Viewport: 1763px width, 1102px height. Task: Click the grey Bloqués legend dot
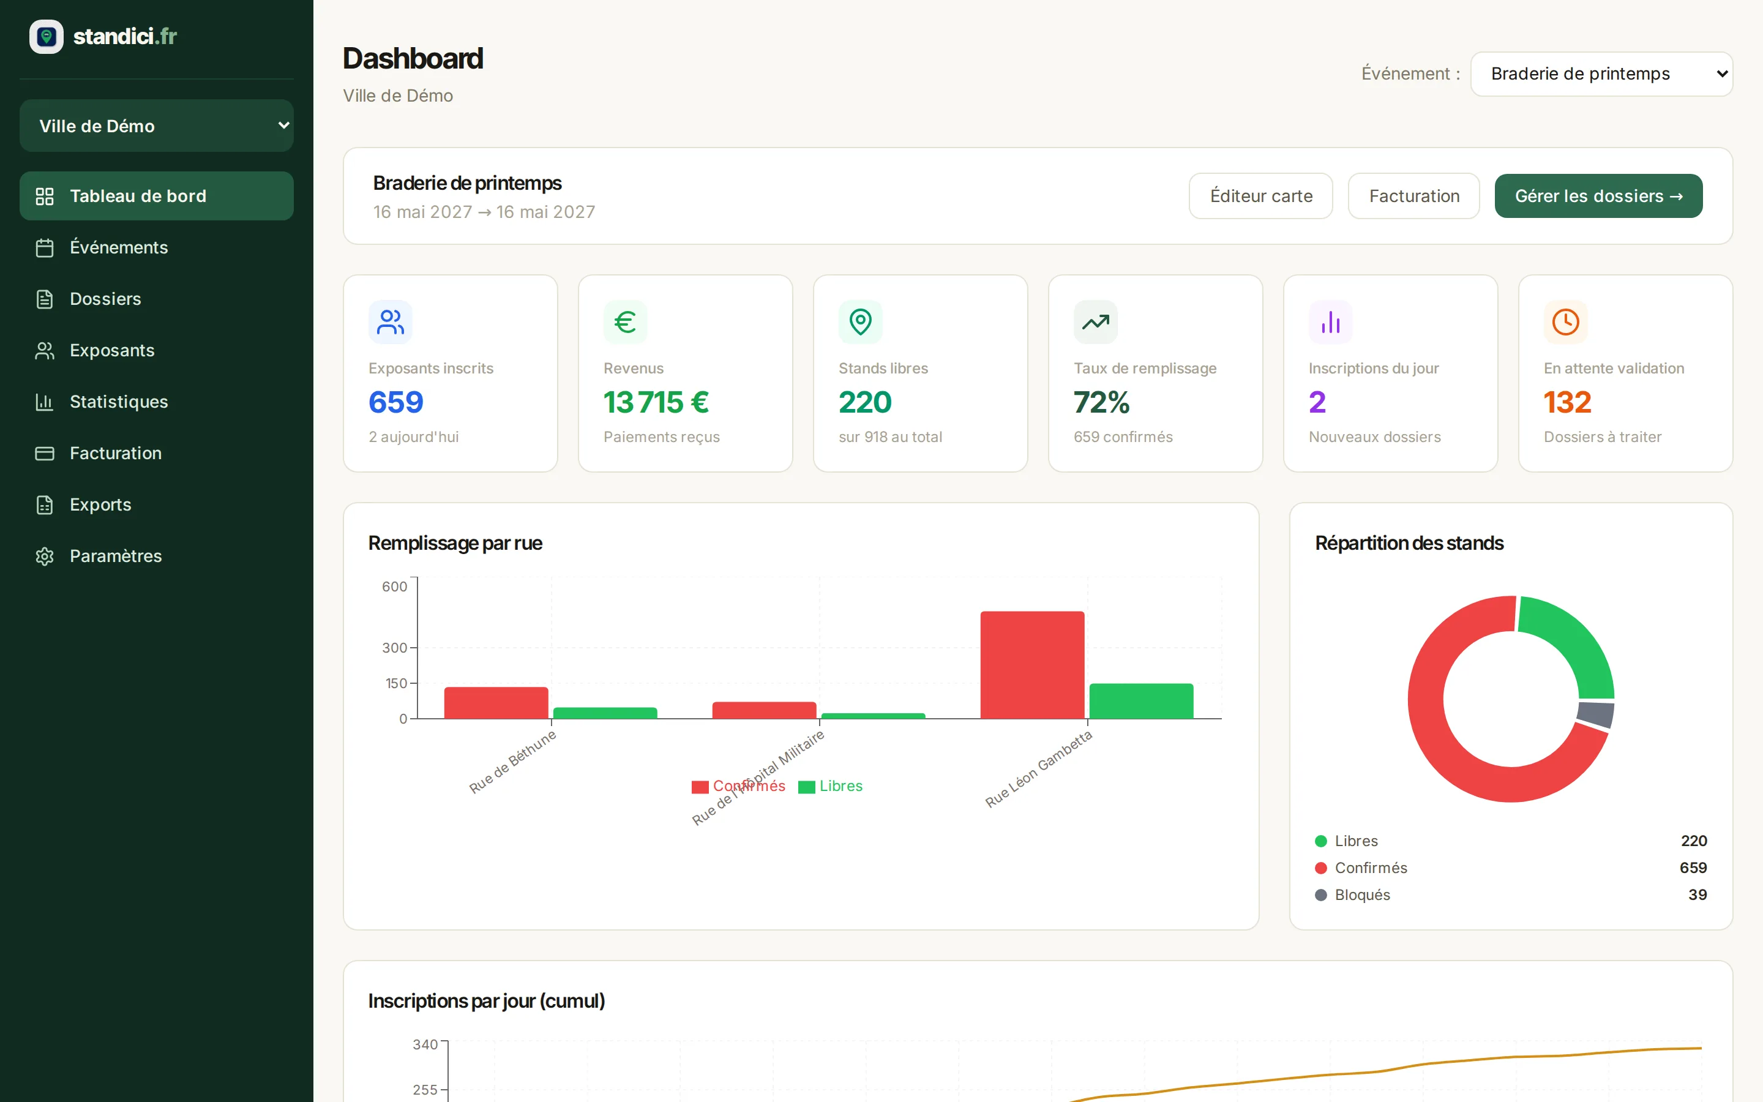coord(1321,895)
